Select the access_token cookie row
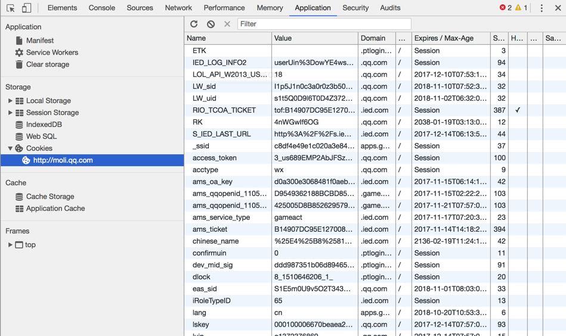 point(375,158)
